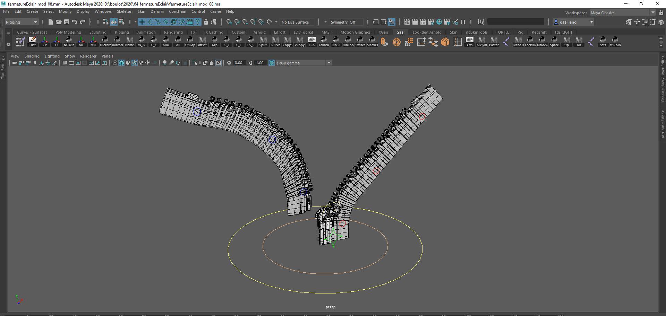Switch to the ngSkinTools shelf tab
666x316 pixels.
click(x=477, y=32)
